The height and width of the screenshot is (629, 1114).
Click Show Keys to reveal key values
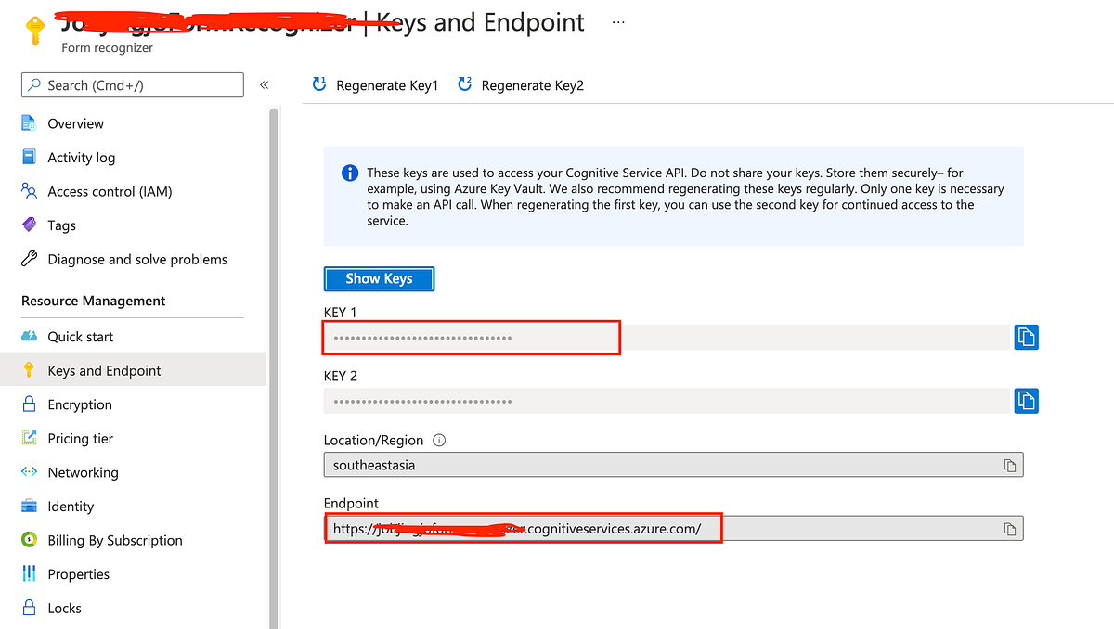coord(379,278)
